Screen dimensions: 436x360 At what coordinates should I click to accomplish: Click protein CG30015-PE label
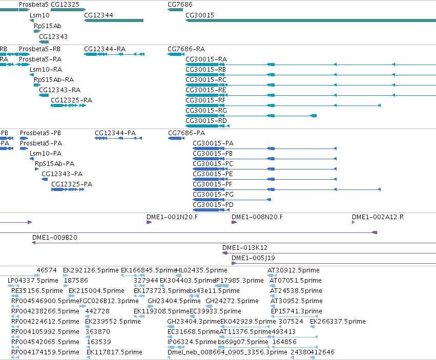[x=213, y=174]
